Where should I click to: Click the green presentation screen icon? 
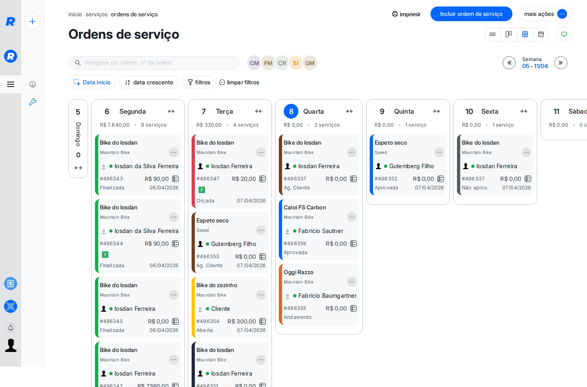point(564,34)
